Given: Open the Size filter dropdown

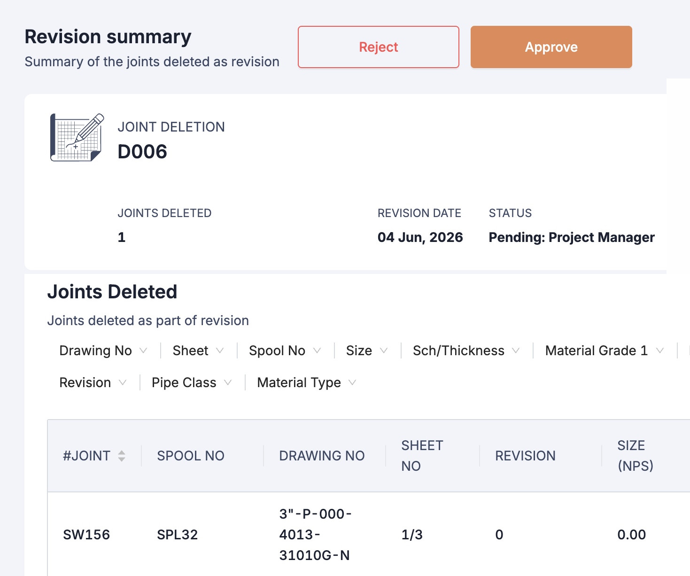Looking at the screenshot, I should (x=367, y=350).
